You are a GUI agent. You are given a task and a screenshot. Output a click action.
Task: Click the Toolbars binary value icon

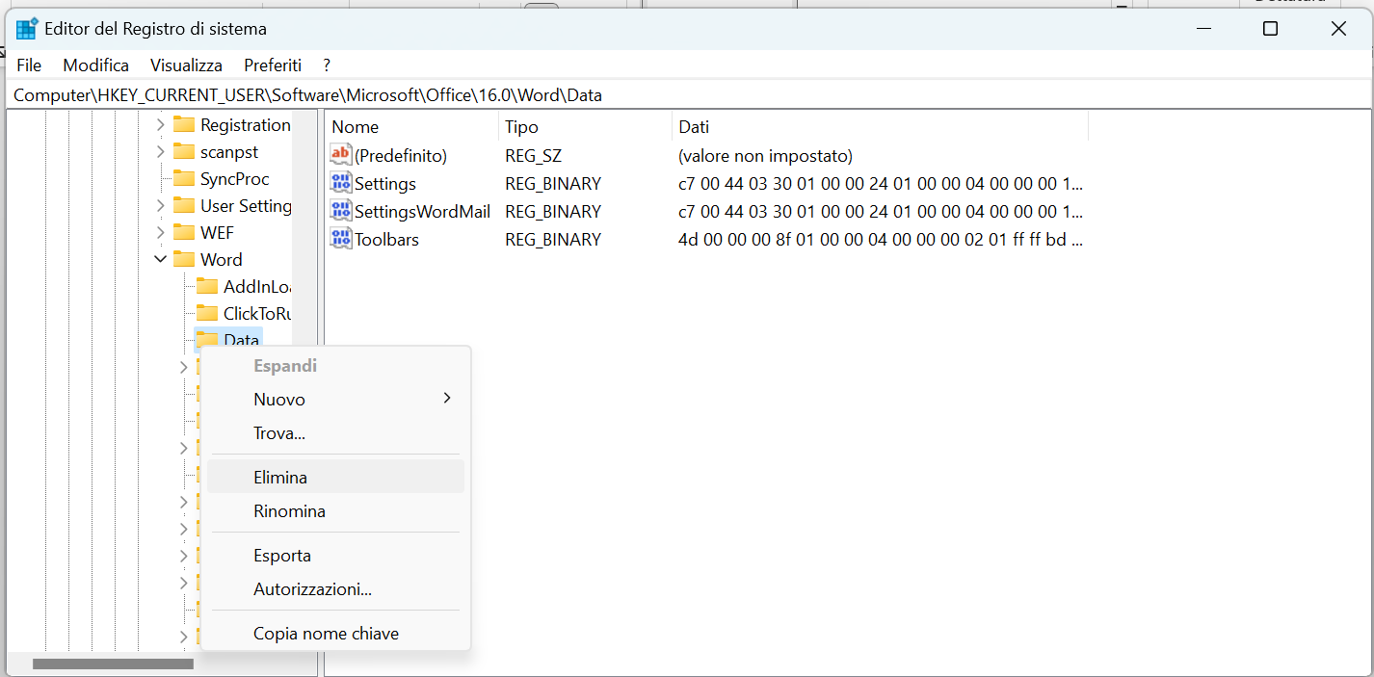pos(341,239)
